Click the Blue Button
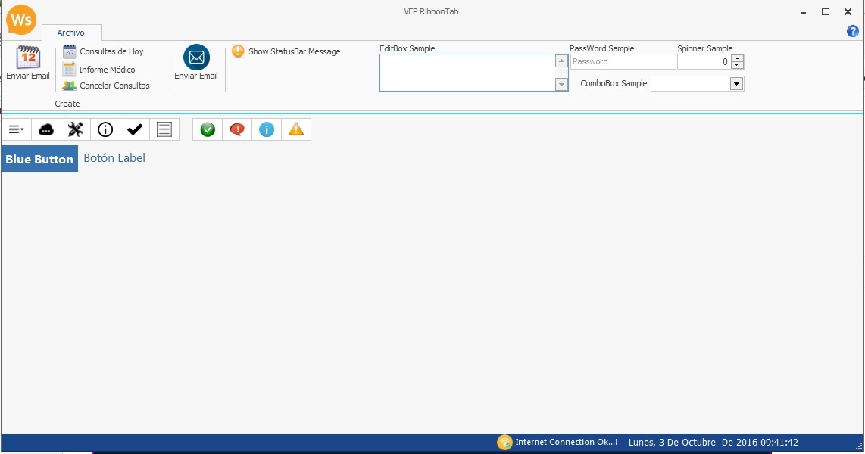Image resolution: width=865 pixels, height=454 pixels. click(x=39, y=159)
